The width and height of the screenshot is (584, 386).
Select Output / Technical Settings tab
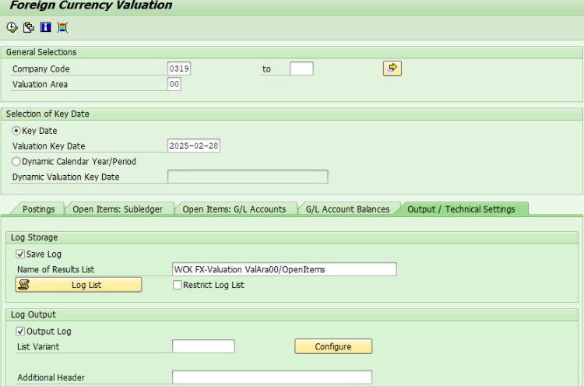pos(461,209)
